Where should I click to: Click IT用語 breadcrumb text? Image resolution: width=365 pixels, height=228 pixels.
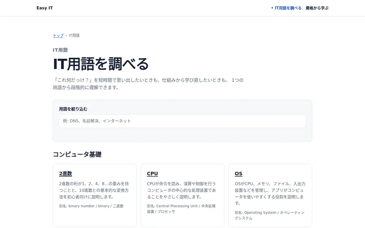pos(74,35)
